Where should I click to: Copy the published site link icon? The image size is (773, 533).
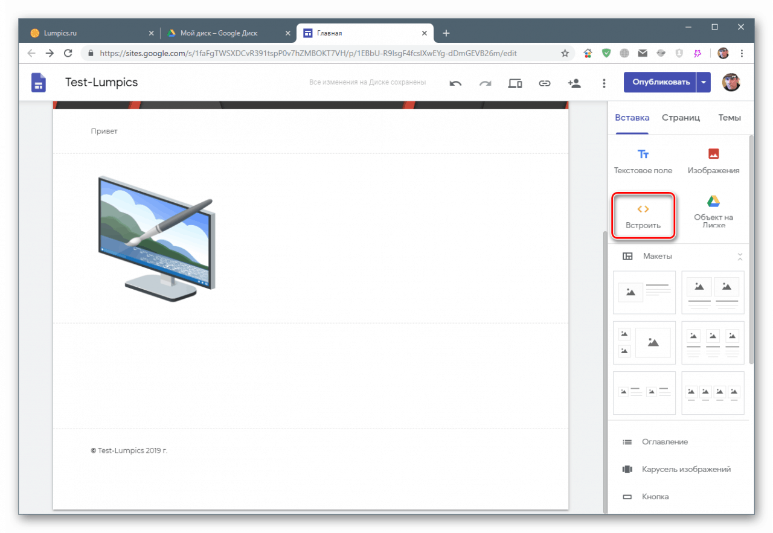[545, 83]
